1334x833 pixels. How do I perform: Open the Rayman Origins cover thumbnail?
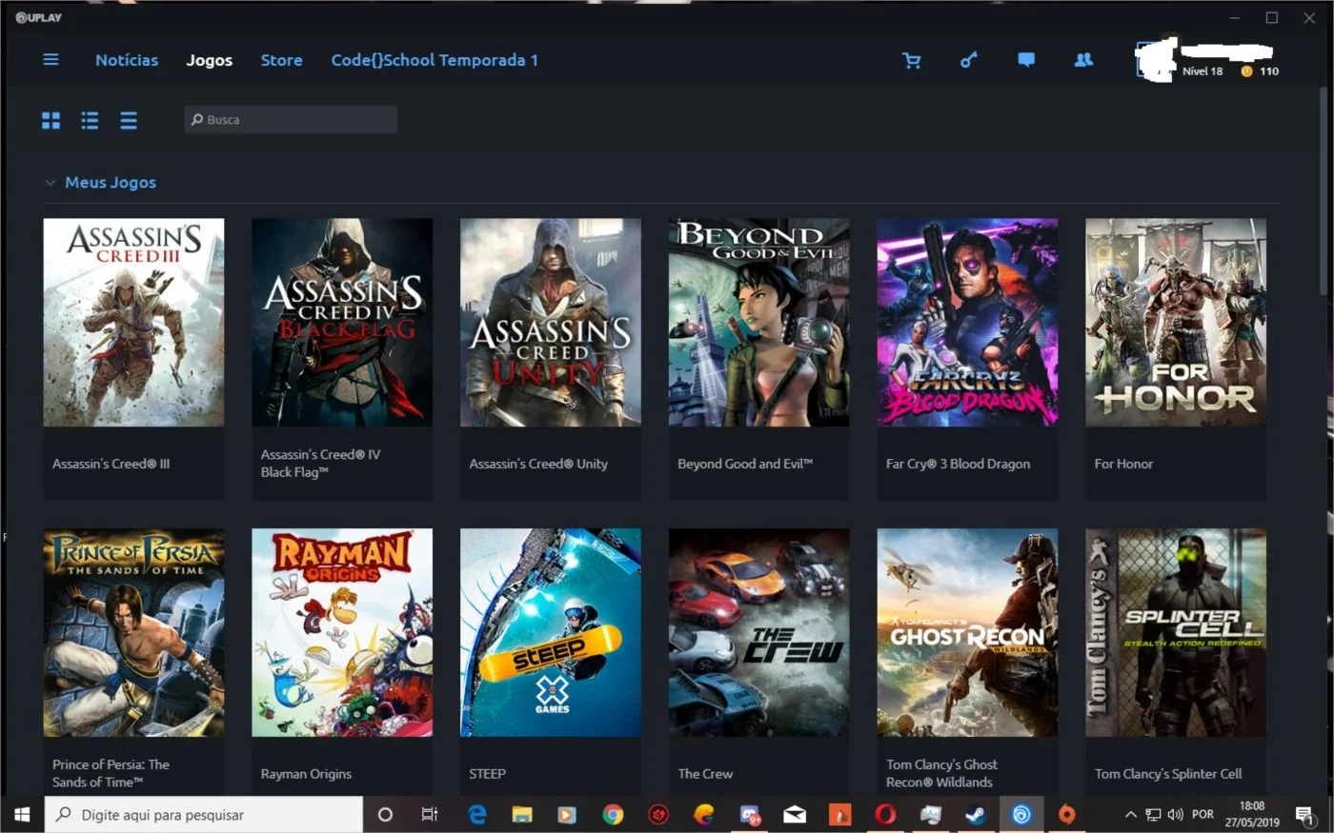pyautogui.click(x=342, y=632)
